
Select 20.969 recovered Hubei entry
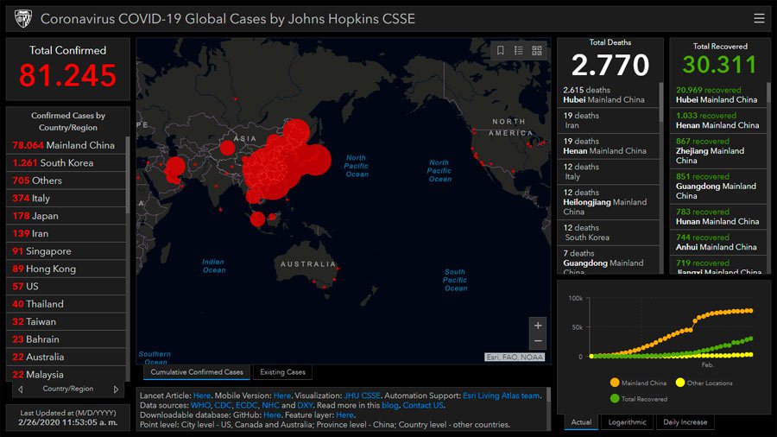pos(718,95)
